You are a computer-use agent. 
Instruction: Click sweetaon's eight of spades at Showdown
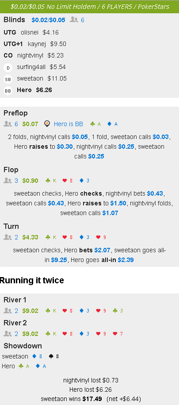pyautogui.click(x=54, y=357)
